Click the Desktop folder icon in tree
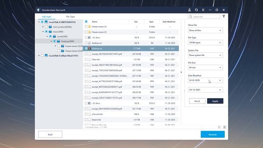This screenshot has height=148, width=263. point(58,41)
